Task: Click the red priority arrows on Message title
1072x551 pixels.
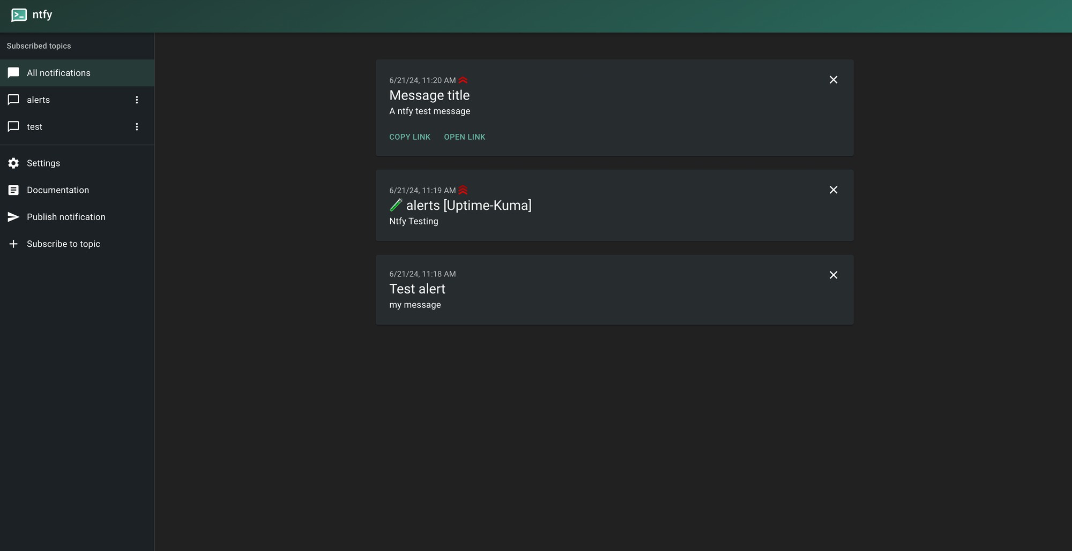Action: pyautogui.click(x=463, y=80)
